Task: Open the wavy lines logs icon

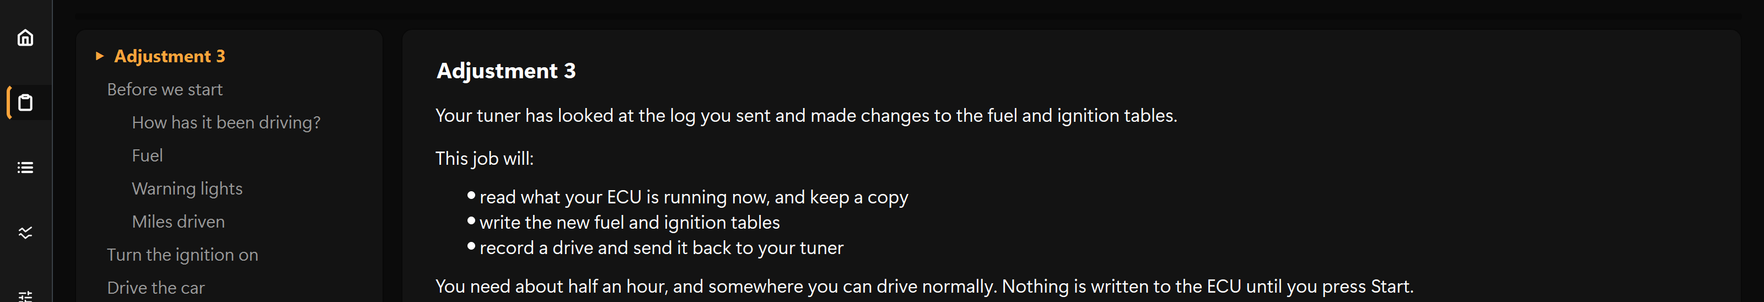Action: (25, 233)
